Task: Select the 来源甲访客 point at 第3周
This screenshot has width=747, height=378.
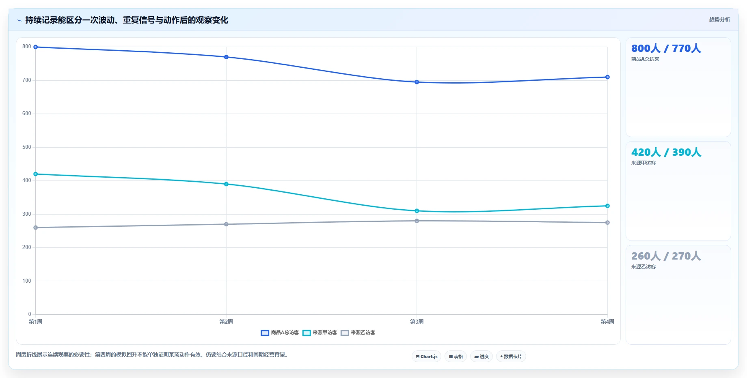Action: click(x=417, y=211)
